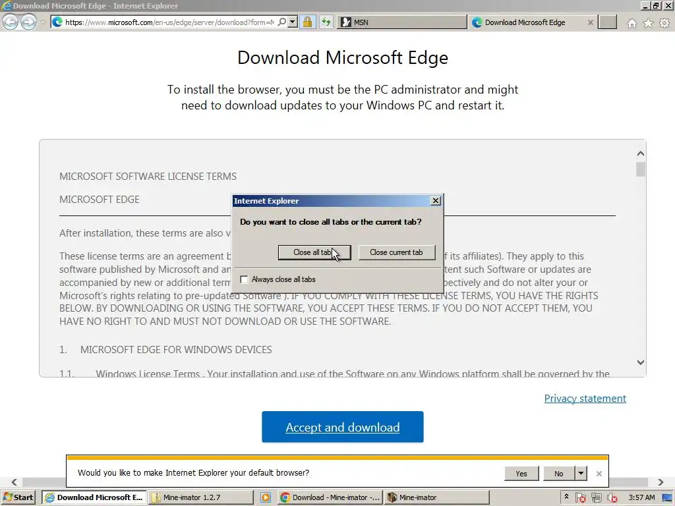Click the address bar URL field

click(169, 22)
